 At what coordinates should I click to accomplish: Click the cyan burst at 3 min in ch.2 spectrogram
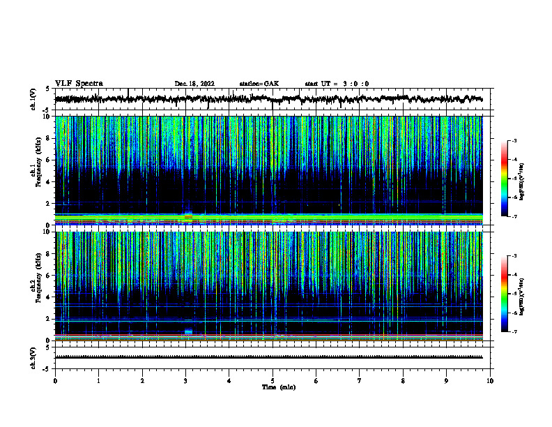pyautogui.click(x=189, y=331)
